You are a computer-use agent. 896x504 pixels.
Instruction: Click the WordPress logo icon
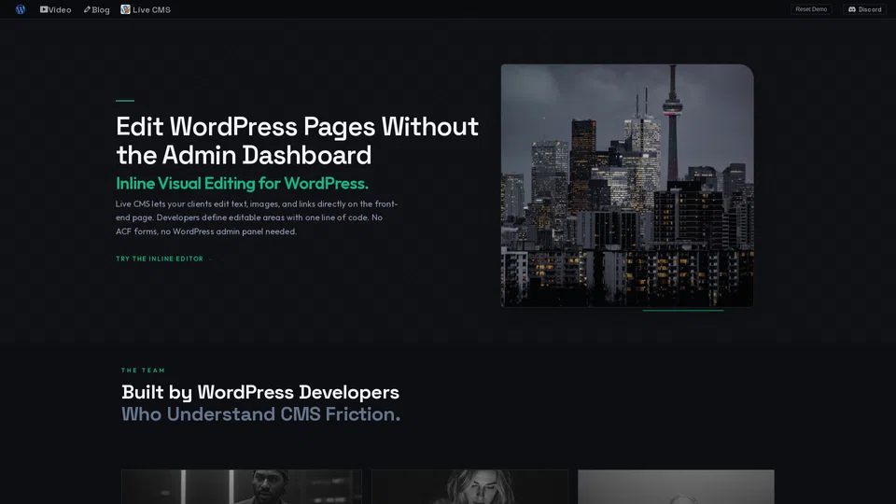(21, 9)
